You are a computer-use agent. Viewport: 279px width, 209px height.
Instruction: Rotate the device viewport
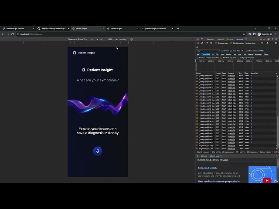click(132, 39)
